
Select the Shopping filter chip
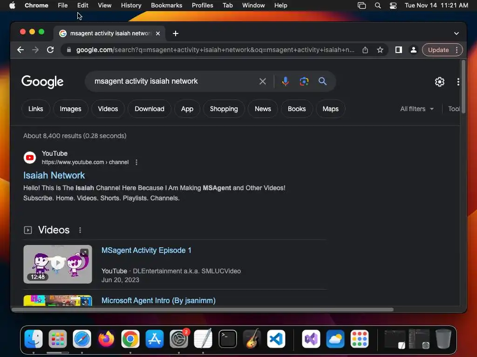point(224,109)
